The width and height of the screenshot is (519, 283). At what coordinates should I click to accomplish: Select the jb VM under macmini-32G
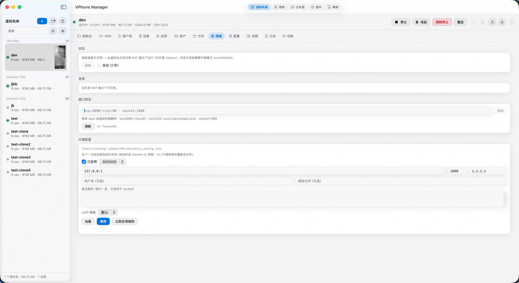[x=36, y=108]
